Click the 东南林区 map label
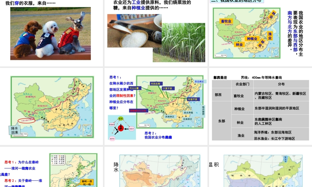312x187 pixels. [188, 119]
